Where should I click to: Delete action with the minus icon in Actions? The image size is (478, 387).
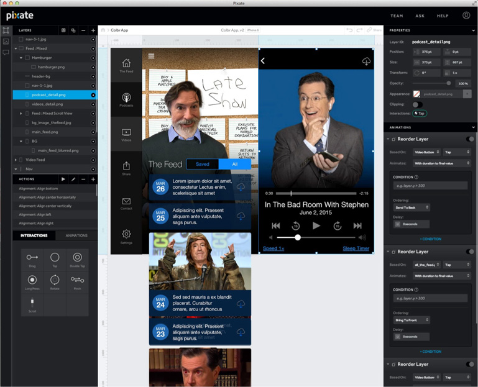point(83,179)
